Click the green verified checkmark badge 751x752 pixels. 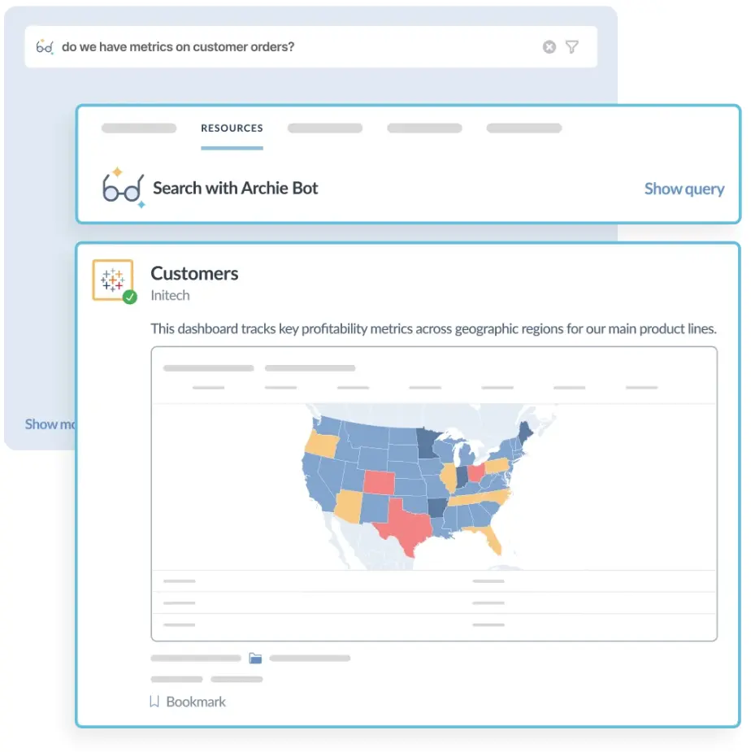coord(129,298)
